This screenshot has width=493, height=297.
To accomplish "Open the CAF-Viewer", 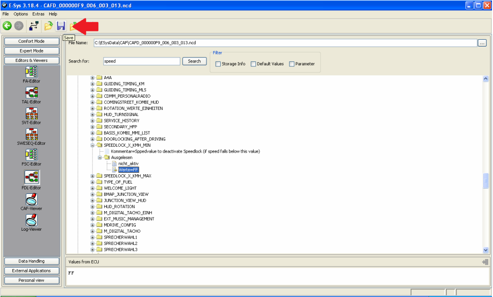I will pyautogui.click(x=31, y=199).
